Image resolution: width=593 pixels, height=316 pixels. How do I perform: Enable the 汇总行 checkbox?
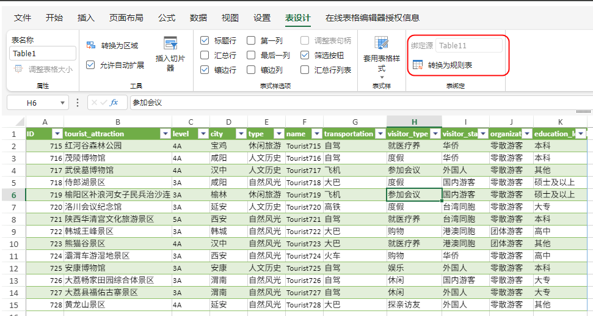(205, 55)
